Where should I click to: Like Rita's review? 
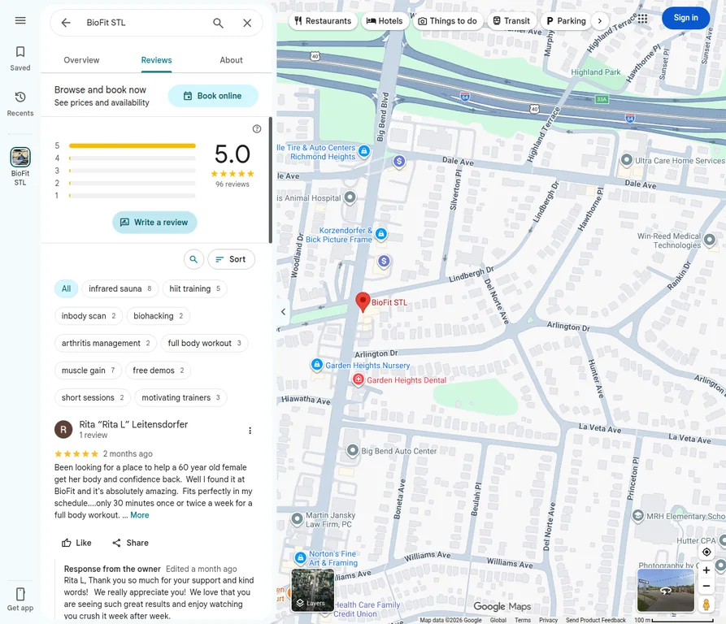click(76, 543)
